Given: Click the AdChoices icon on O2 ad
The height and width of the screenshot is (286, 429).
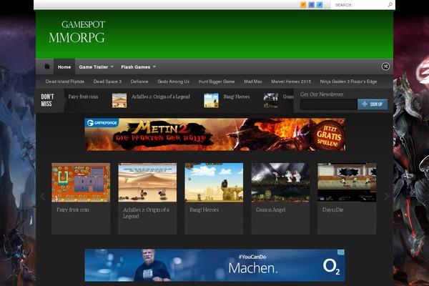Looking at the screenshot, I should (341, 252).
